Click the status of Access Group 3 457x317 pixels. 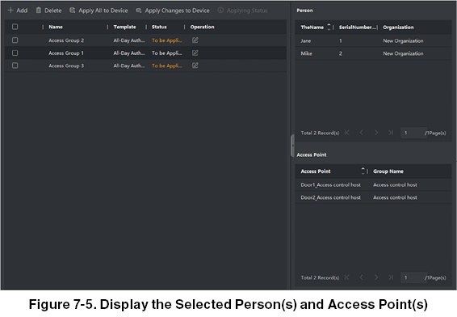click(166, 66)
